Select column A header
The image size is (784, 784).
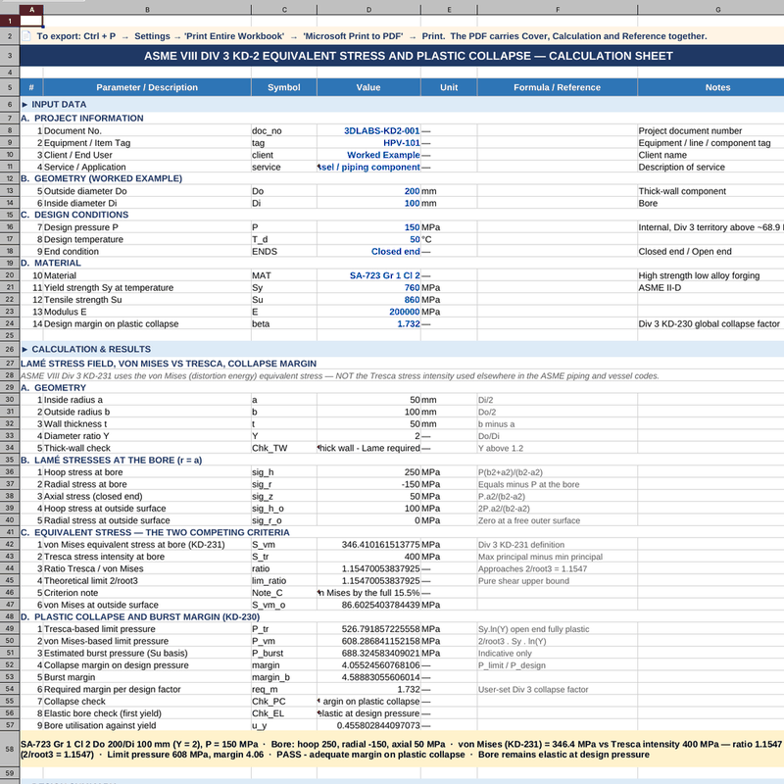point(31,10)
